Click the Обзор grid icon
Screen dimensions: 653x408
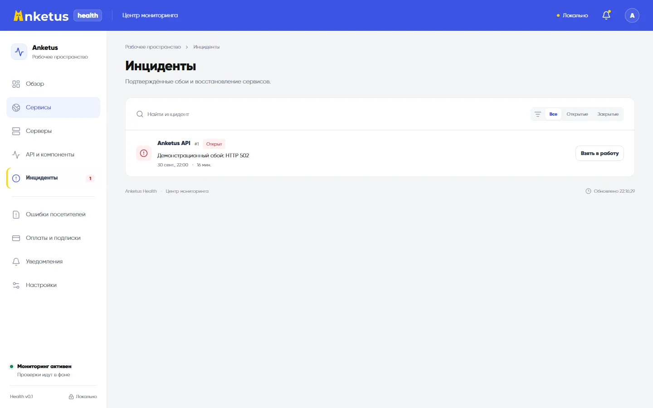16,84
